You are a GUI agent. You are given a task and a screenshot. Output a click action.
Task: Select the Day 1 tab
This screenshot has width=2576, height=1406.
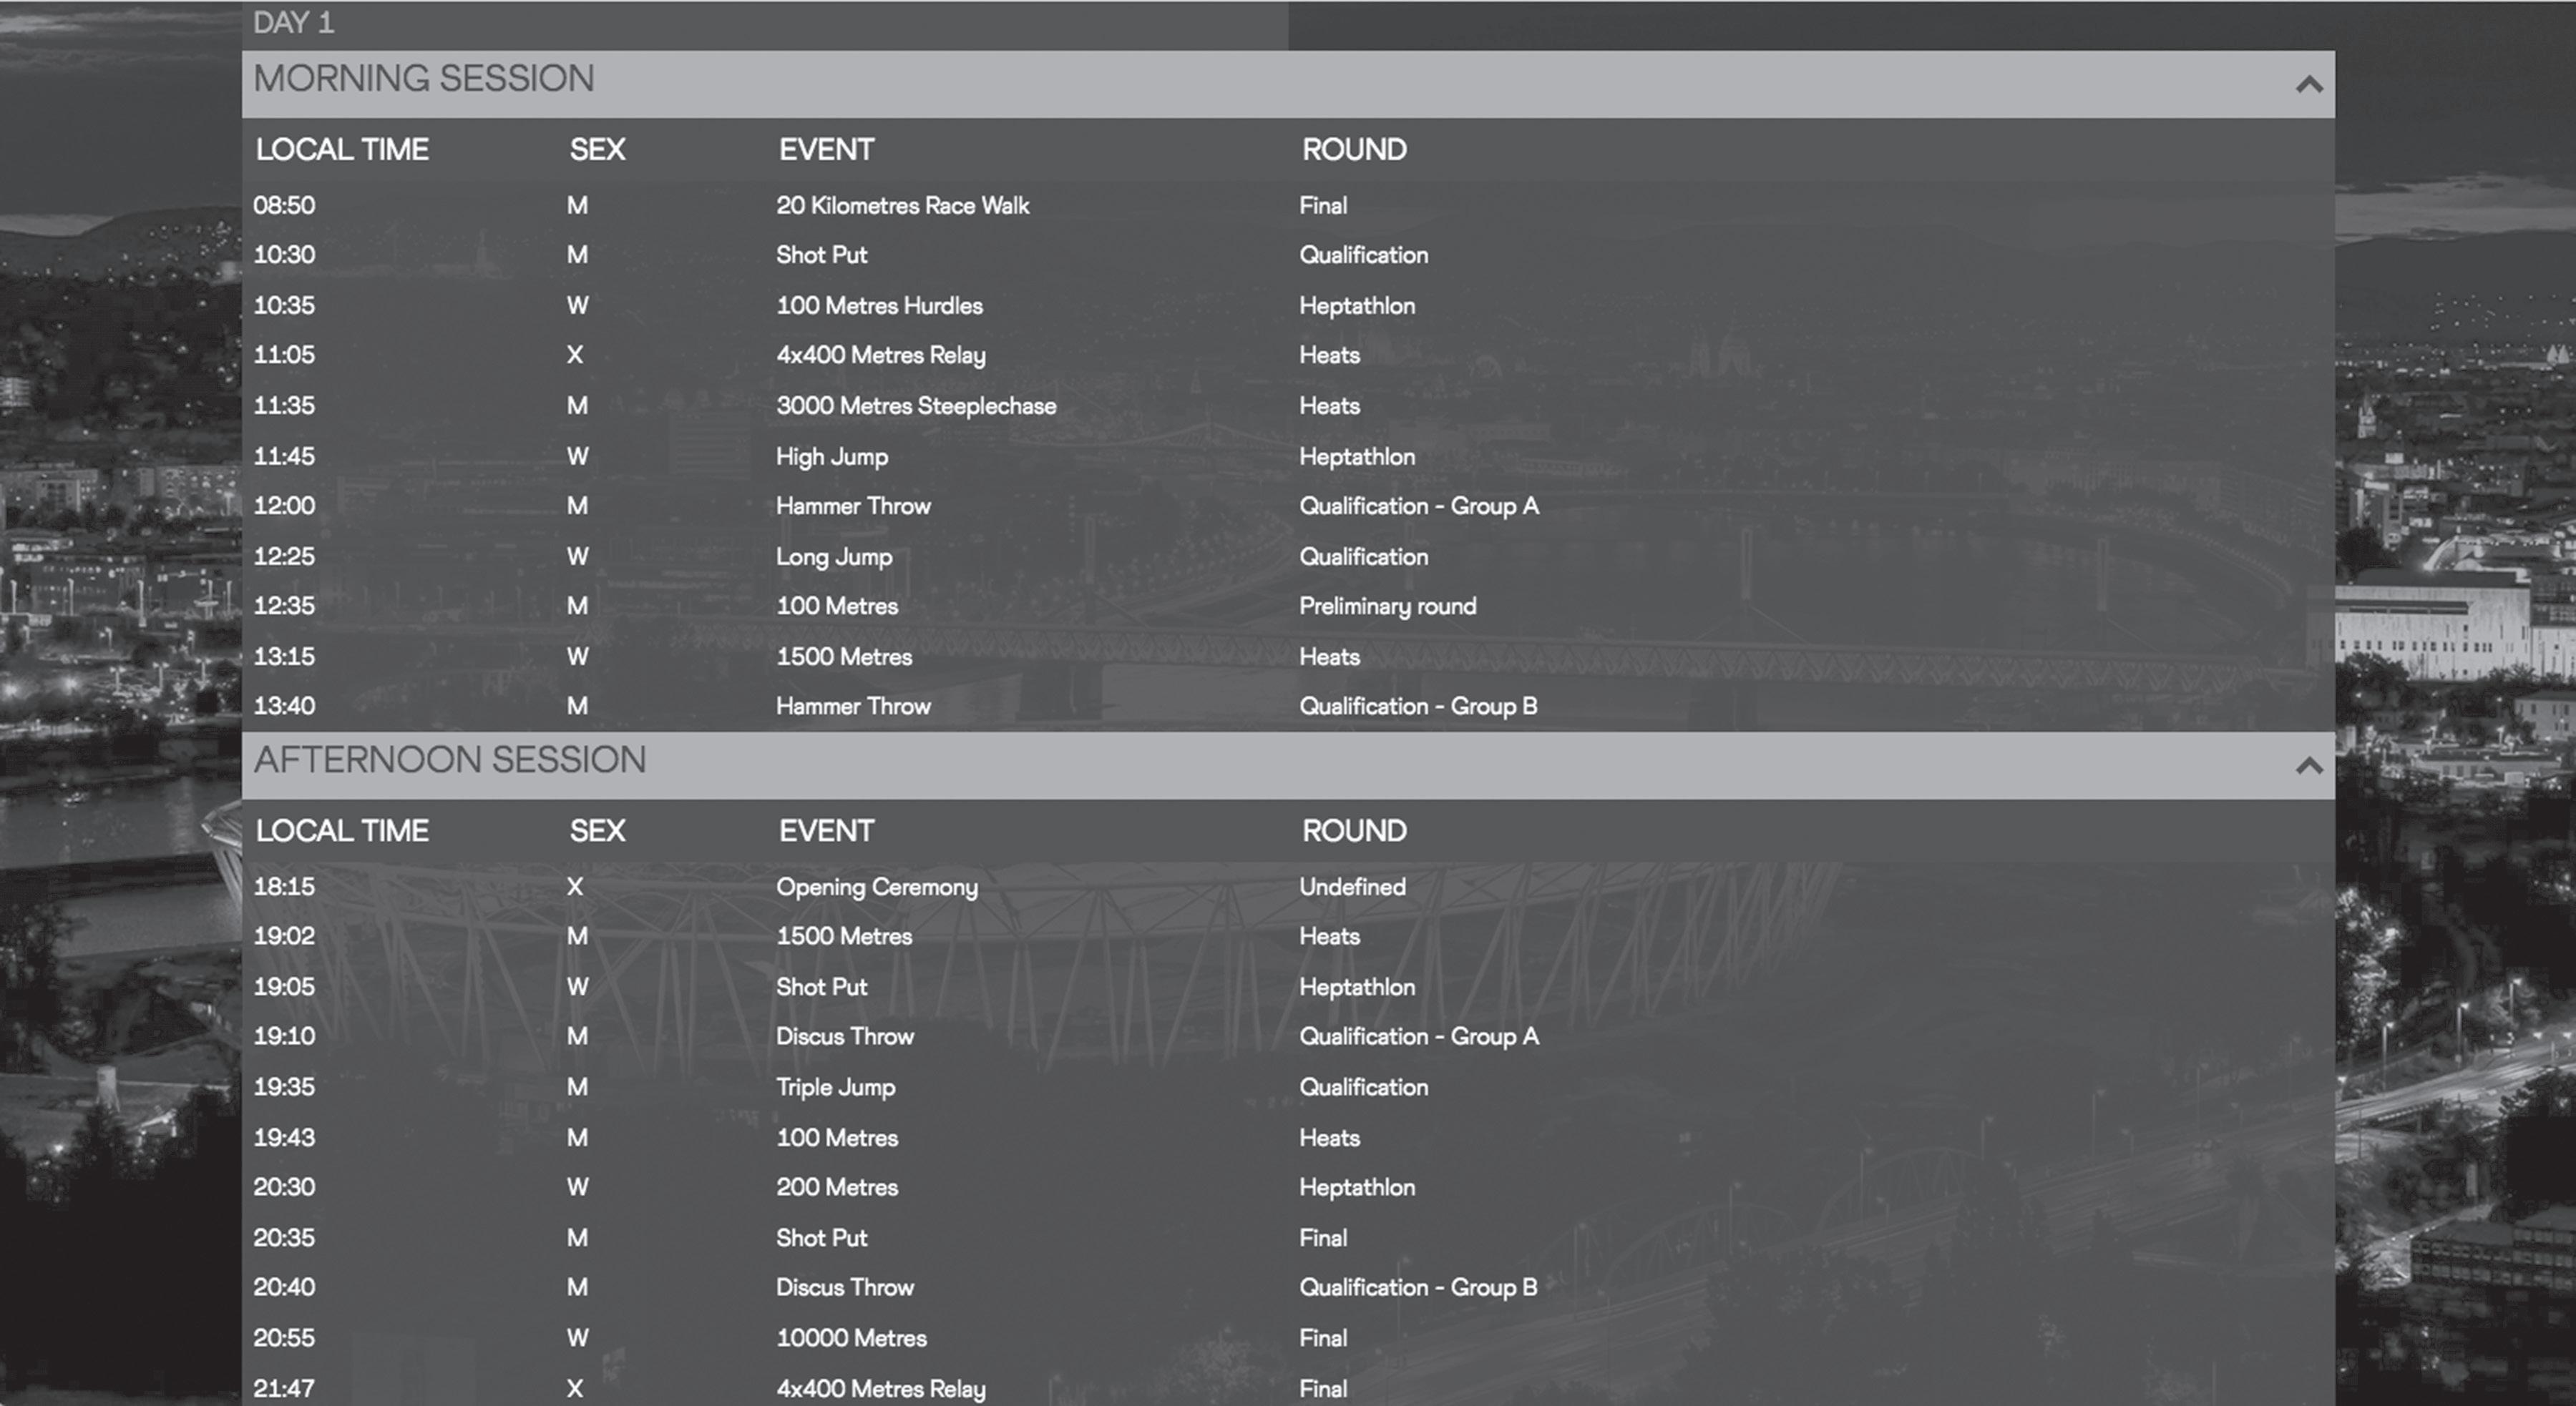[x=294, y=23]
